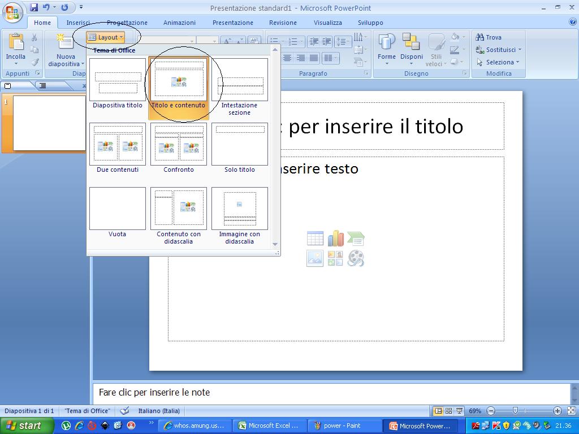Open the Forme shapes gallery
Viewport: 579px width, 434px height.
click(x=387, y=50)
